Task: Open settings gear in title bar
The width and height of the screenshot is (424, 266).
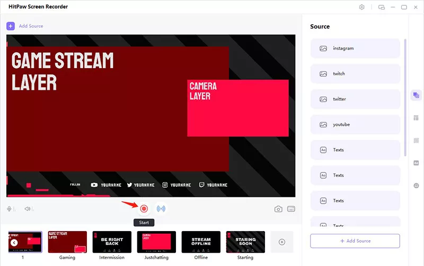Action: click(x=362, y=7)
